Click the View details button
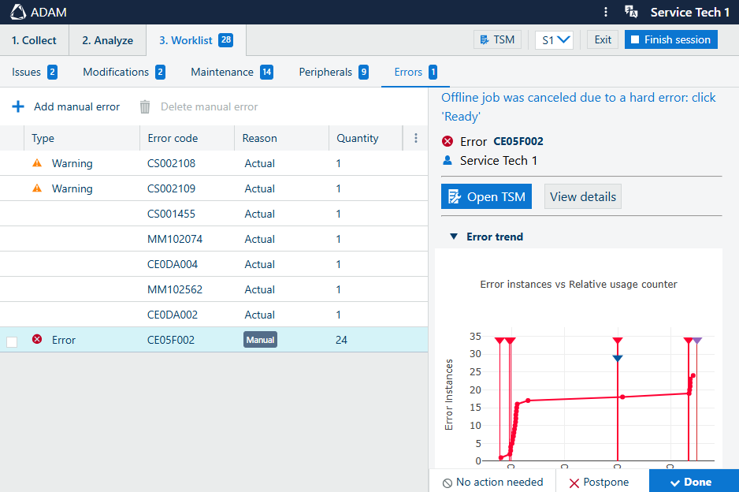739x492 pixels. pos(582,197)
